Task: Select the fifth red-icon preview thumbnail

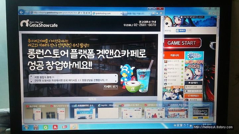Action: coord(131,113)
